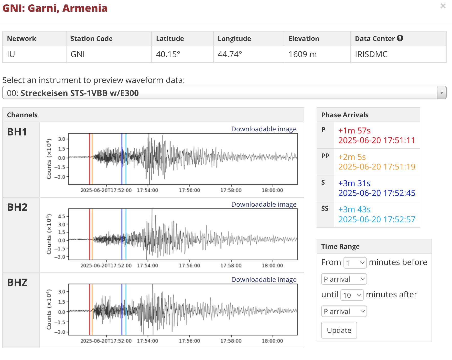Screen dimensions: 452x360
Task: Open BH1 Downloadable image link
Action: tap(264, 129)
